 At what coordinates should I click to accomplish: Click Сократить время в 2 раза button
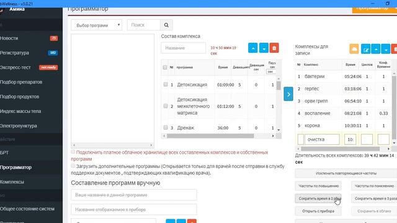318,199
